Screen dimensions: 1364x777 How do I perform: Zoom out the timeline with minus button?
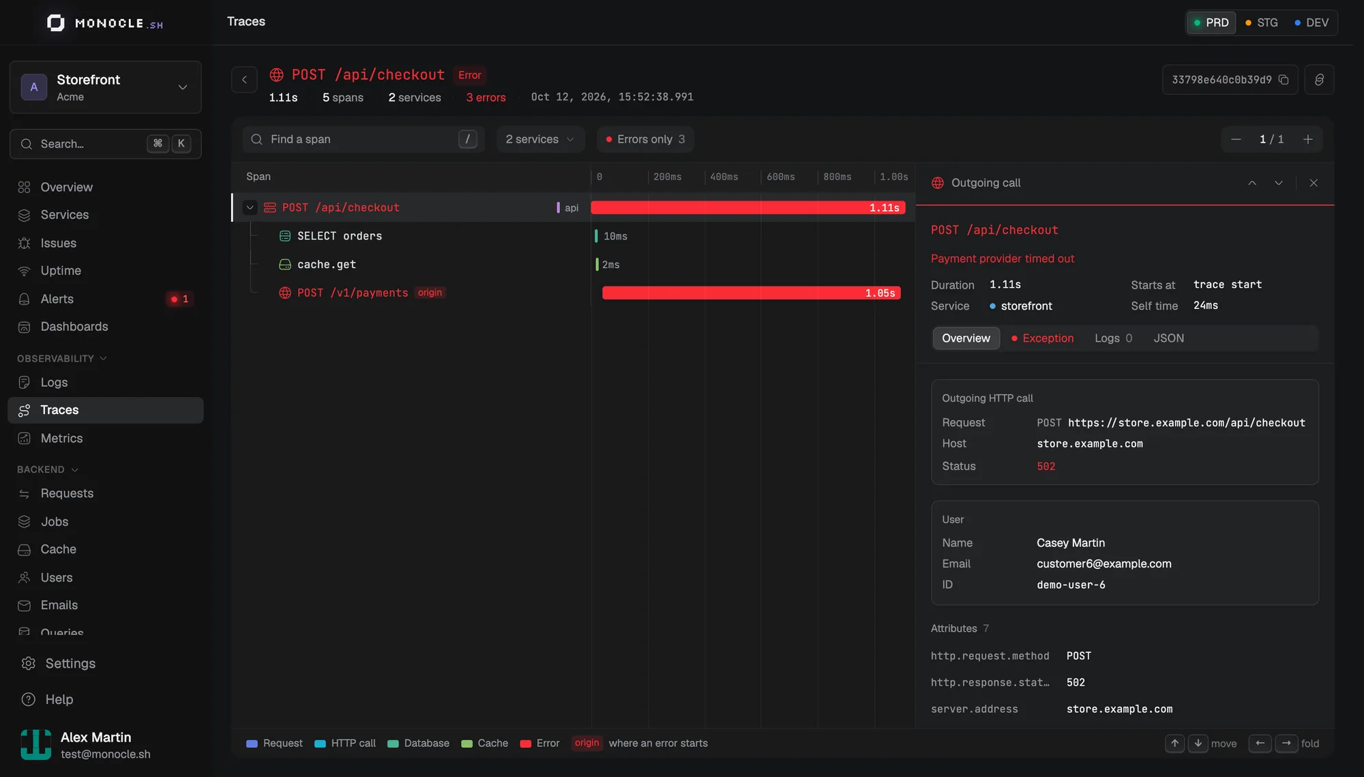pos(1236,139)
